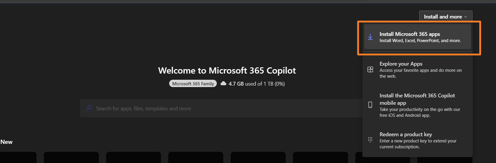
Task: Click the Microsoft 365 Family badge
Action: tap(193, 84)
